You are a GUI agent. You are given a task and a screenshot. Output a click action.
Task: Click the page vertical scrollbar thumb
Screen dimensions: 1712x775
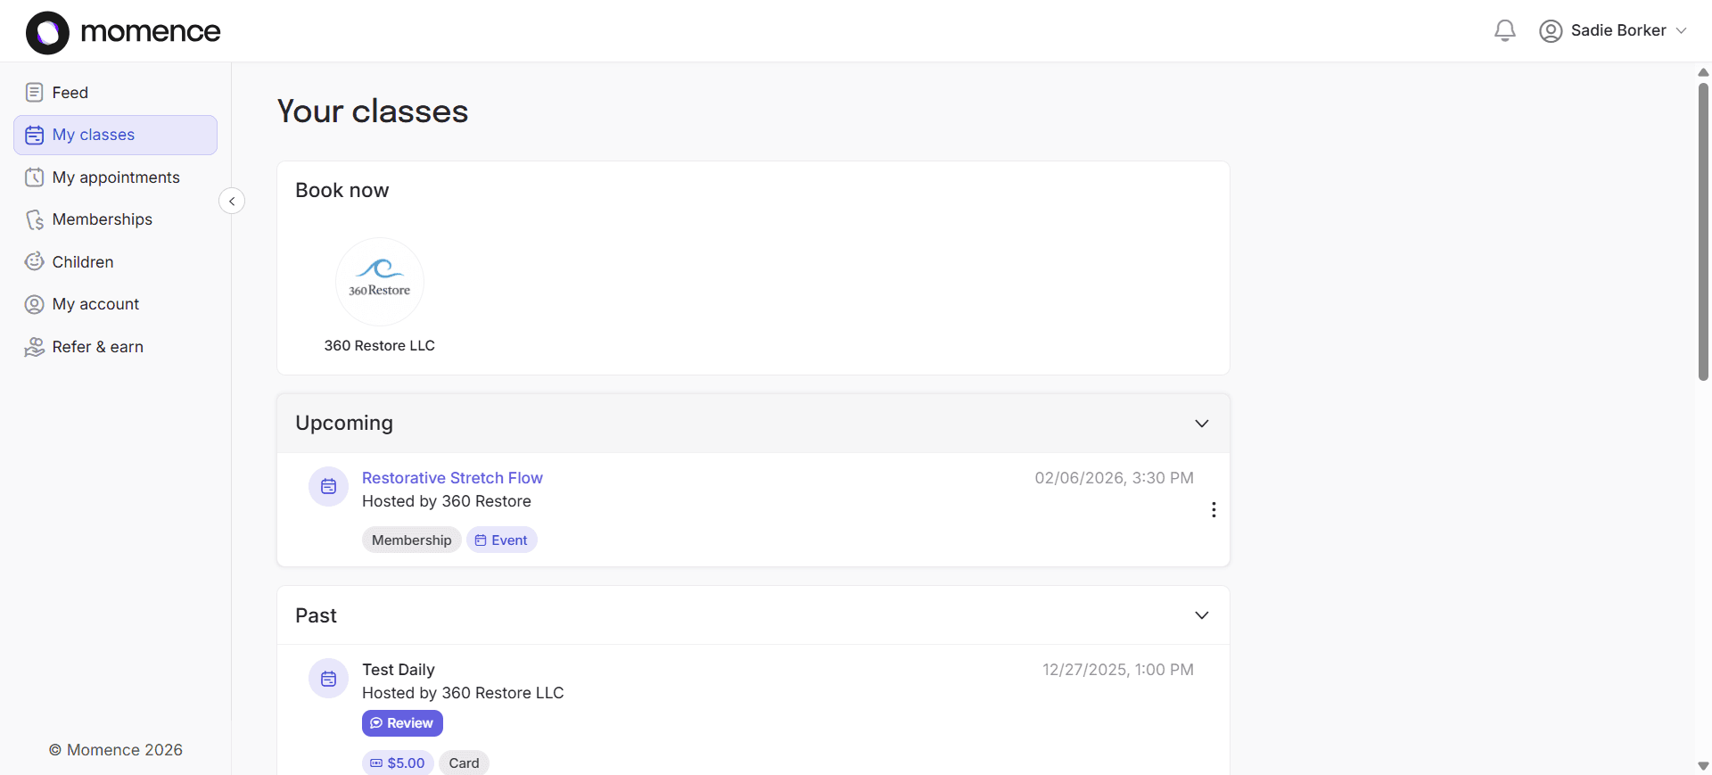1703,232
